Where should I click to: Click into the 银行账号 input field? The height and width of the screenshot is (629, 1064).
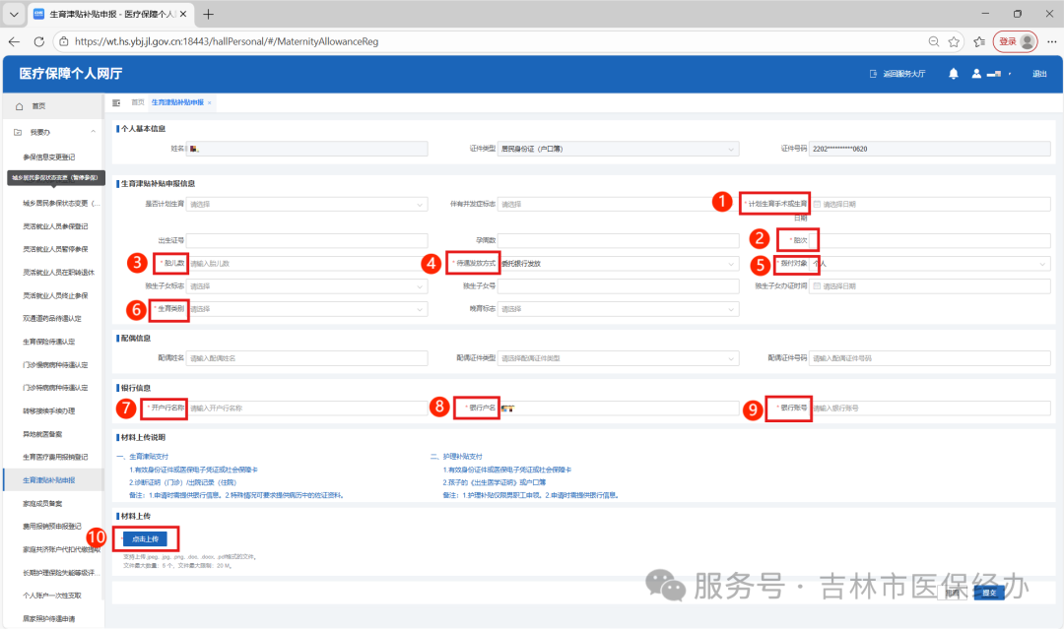[x=930, y=409]
